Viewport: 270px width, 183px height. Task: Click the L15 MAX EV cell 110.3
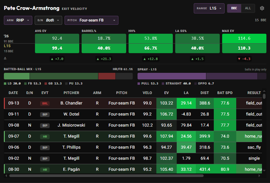244,48
